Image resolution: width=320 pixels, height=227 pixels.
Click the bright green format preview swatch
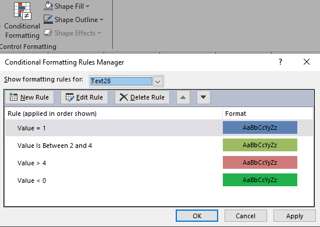[260, 180]
